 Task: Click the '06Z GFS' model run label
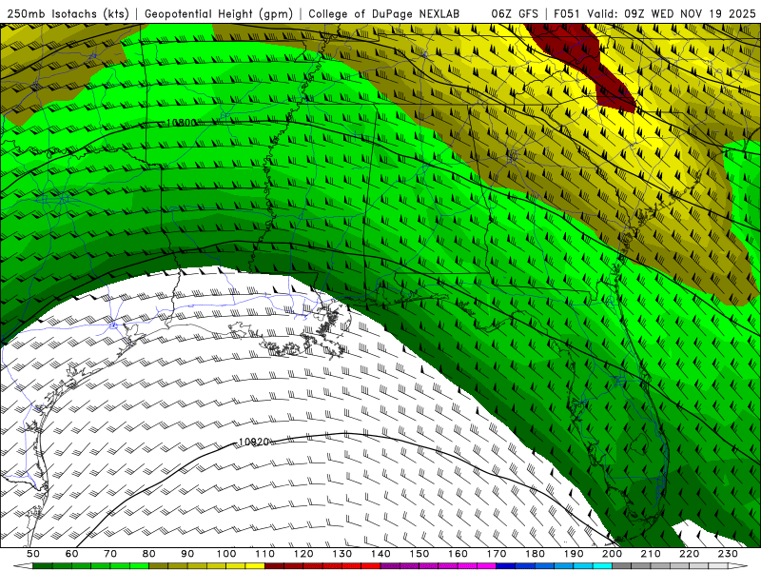coord(515,13)
